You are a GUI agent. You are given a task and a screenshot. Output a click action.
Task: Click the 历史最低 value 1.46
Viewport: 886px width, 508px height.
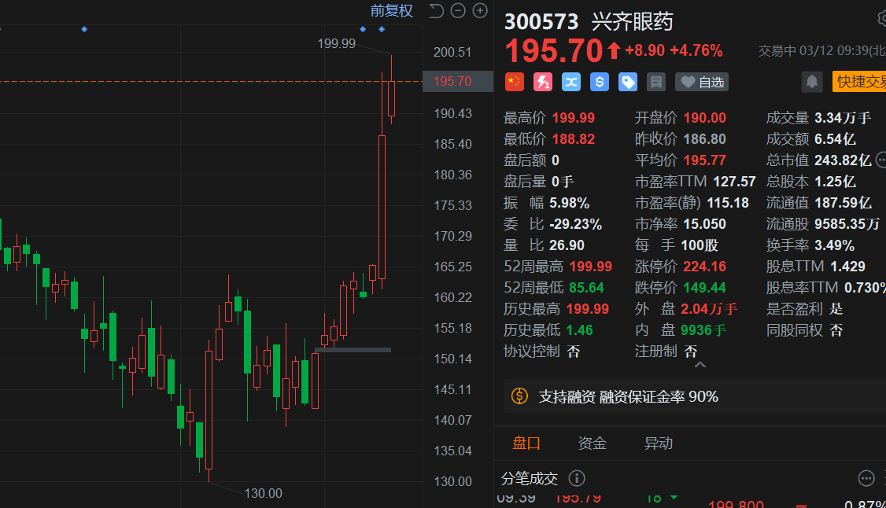(579, 330)
